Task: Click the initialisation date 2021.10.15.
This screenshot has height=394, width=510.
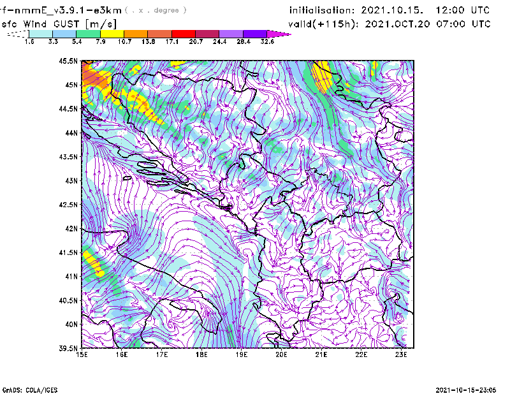Action: [x=392, y=10]
